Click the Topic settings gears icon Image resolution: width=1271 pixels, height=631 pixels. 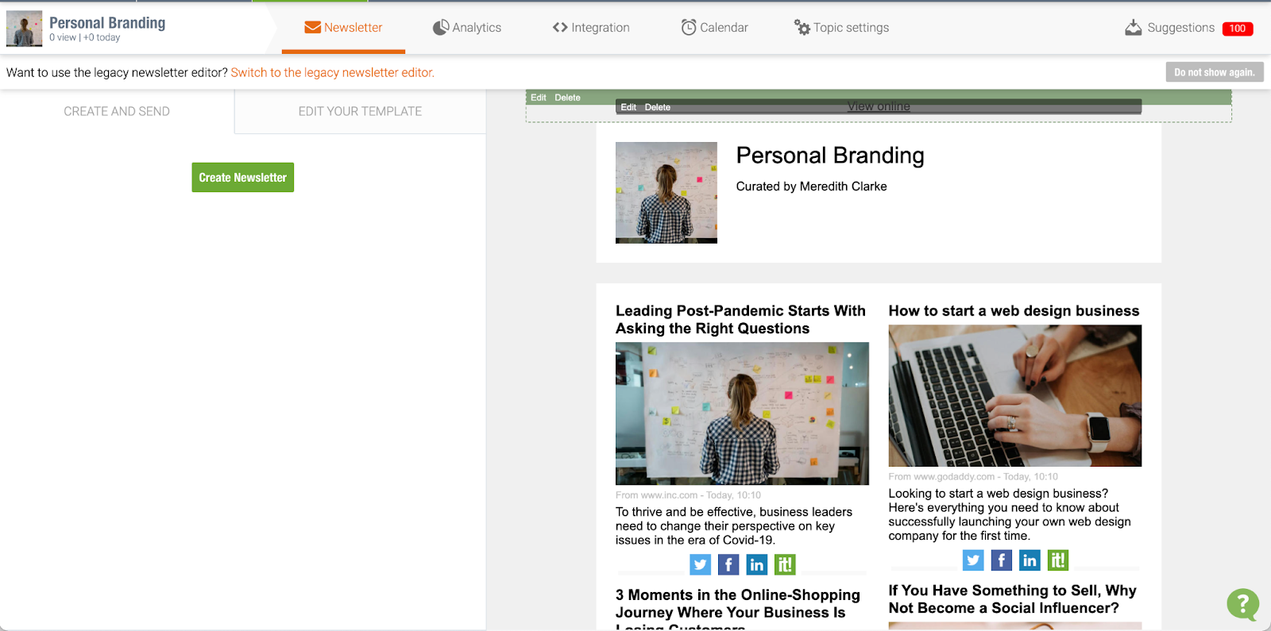(x=802, y=28)
